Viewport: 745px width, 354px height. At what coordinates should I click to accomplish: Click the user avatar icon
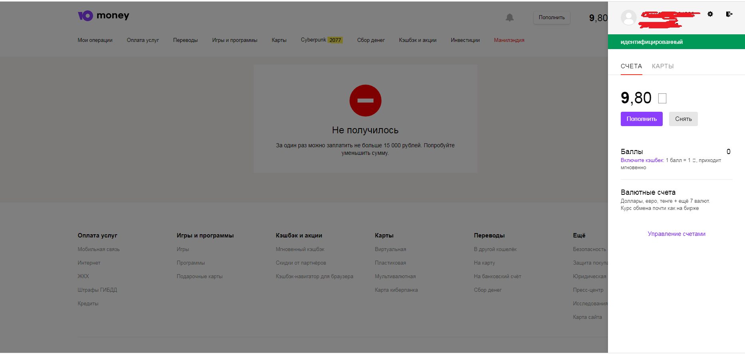628,18
